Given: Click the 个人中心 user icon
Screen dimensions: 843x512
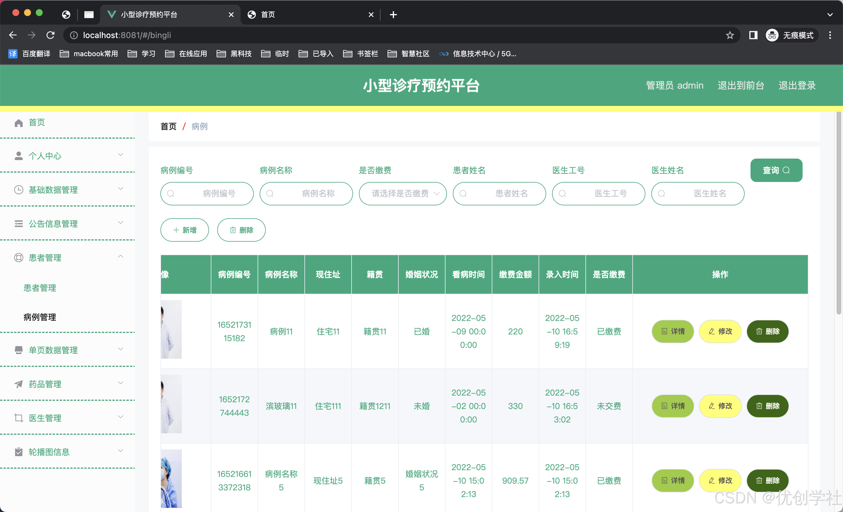Looking at the screenshot, I should [18, 156].
